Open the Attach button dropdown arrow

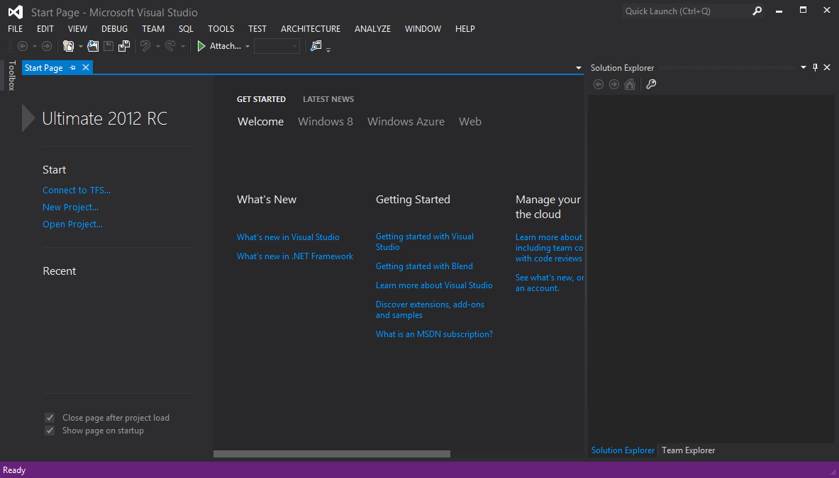tap(248, 47)
